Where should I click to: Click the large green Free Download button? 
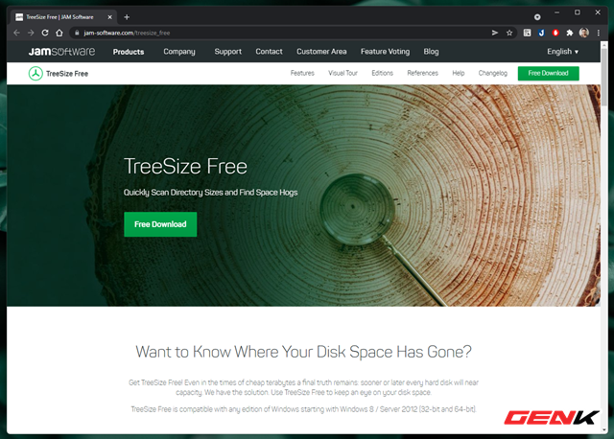(x=160, y=224)
